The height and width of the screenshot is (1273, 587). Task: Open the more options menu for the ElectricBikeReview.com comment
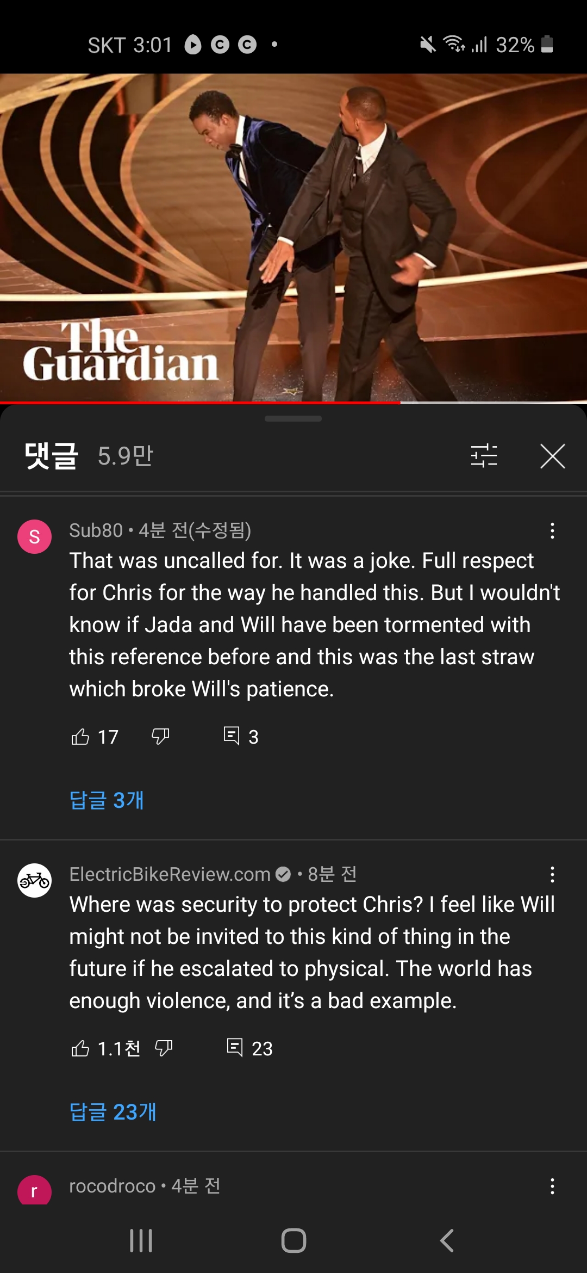pos(552,875)
